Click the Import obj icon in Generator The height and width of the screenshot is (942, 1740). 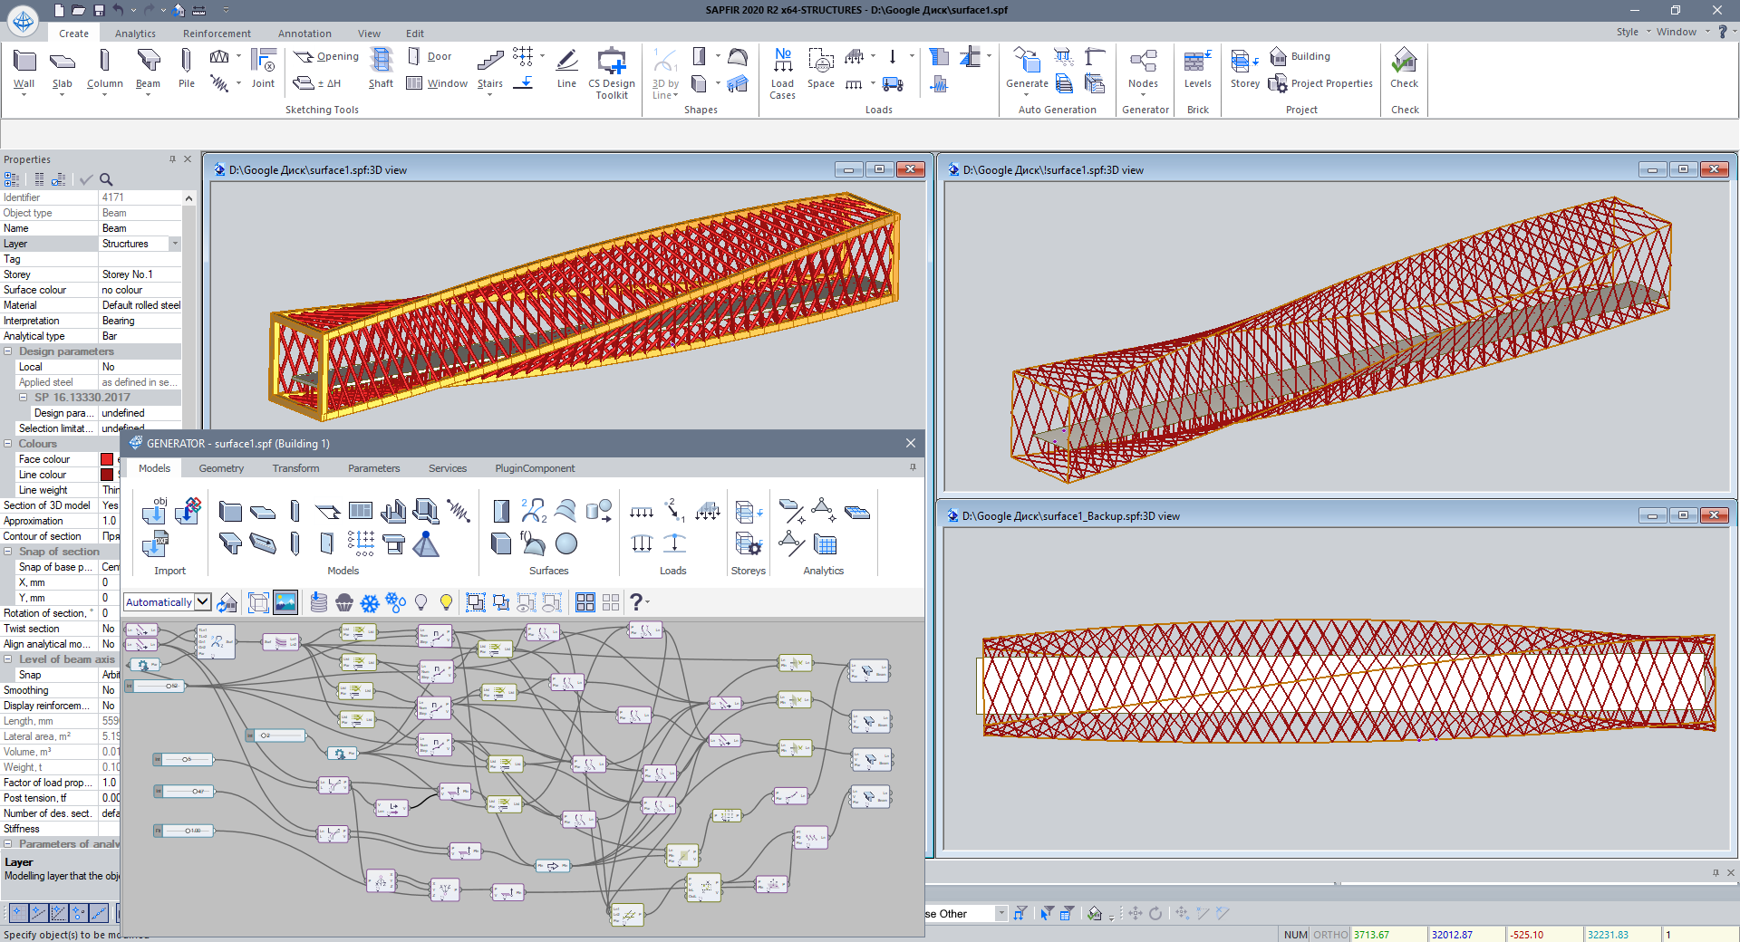(154, 512)
